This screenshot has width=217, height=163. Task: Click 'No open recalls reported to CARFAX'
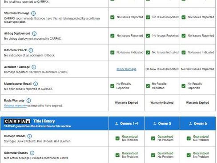pos(28,89)
